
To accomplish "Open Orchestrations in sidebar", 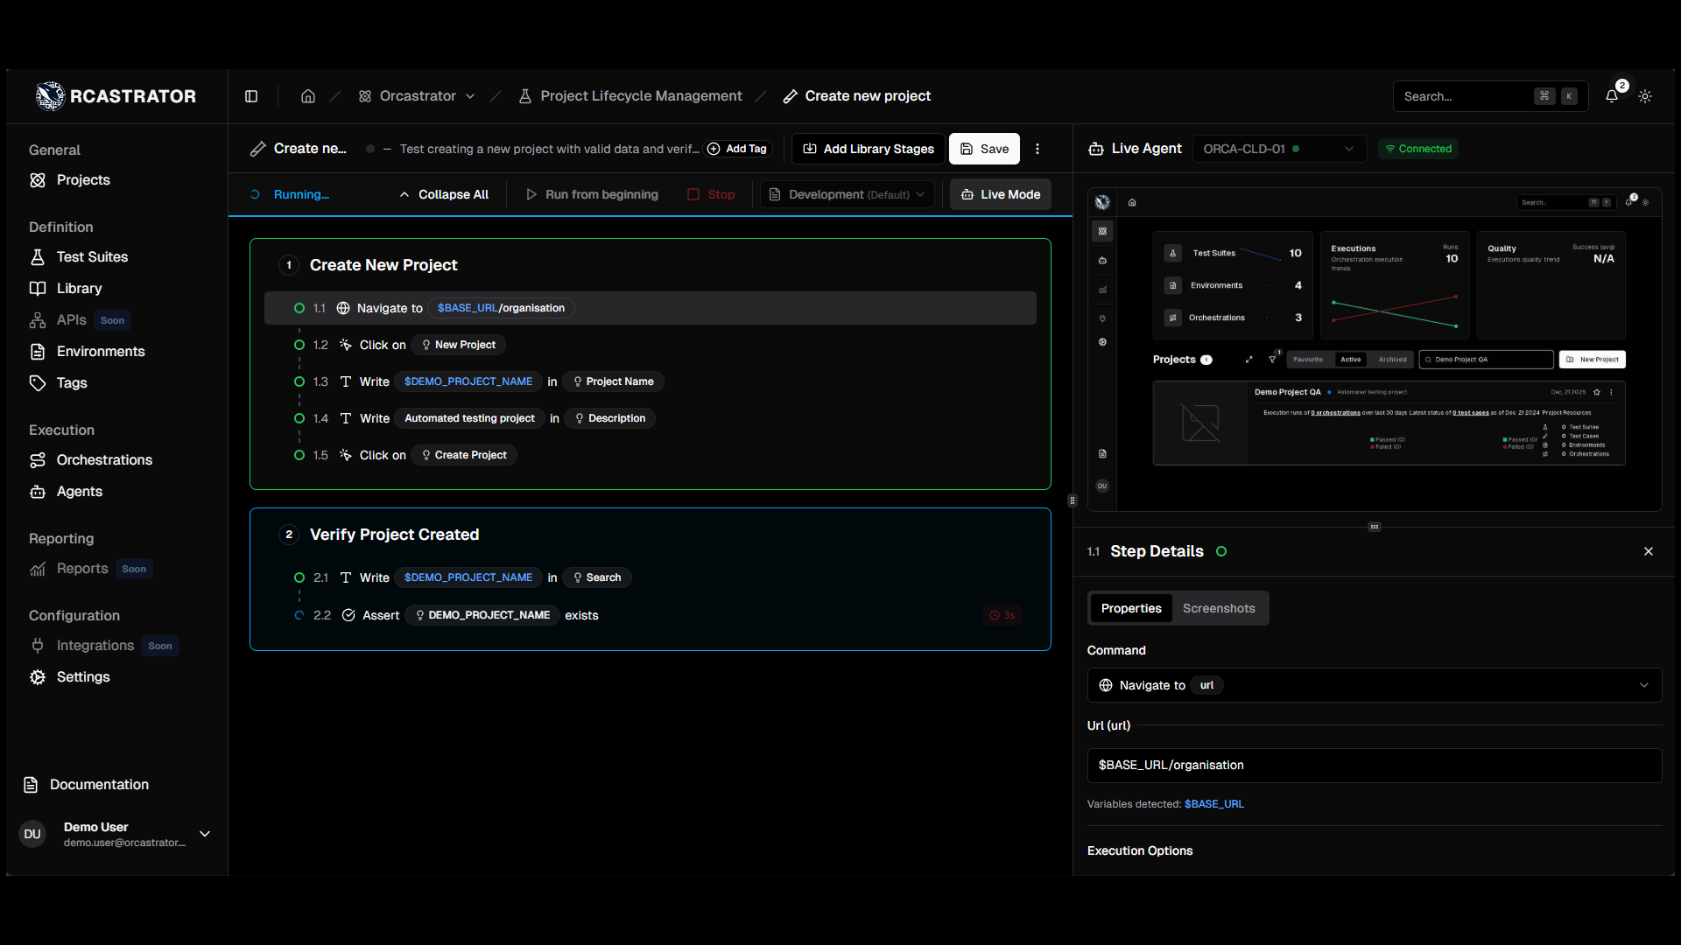I will coord(103,460).
